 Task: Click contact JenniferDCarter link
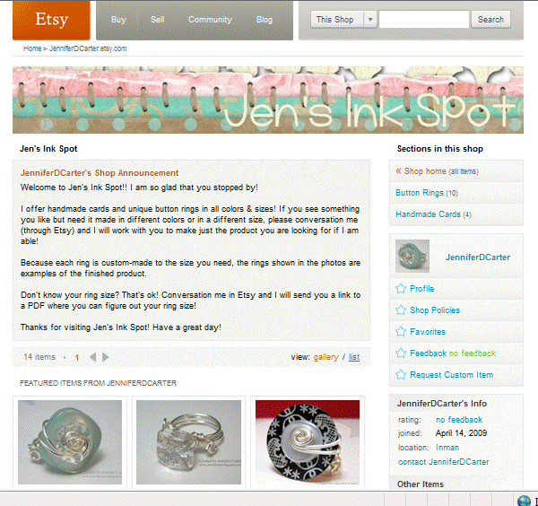pyautogui.click(x=443, y=462)
